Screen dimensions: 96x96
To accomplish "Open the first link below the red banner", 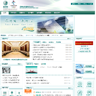I will pyautogui.click(x=85, y=46).
